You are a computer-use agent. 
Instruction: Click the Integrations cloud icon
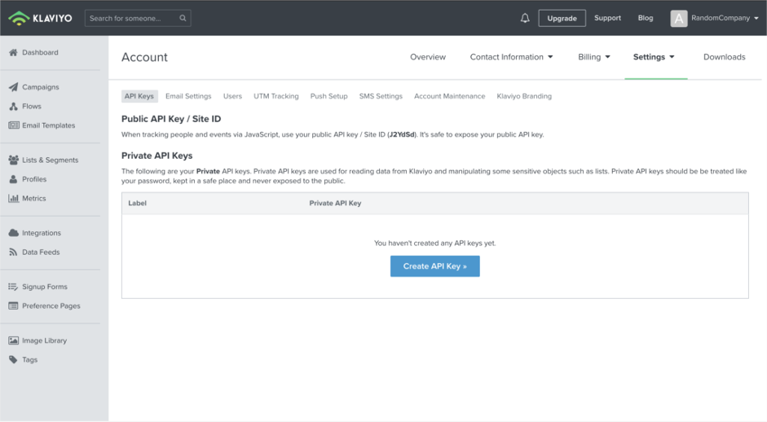pos(13,233)
